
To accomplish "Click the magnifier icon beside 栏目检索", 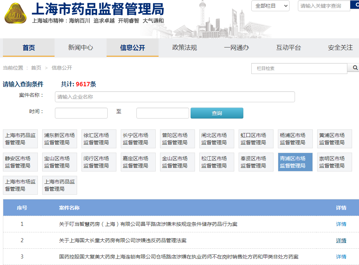I will [354, 67].
